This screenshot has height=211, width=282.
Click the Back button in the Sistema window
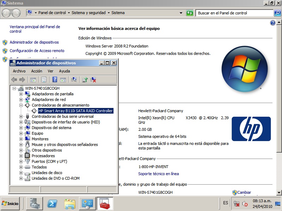(6, 13)
